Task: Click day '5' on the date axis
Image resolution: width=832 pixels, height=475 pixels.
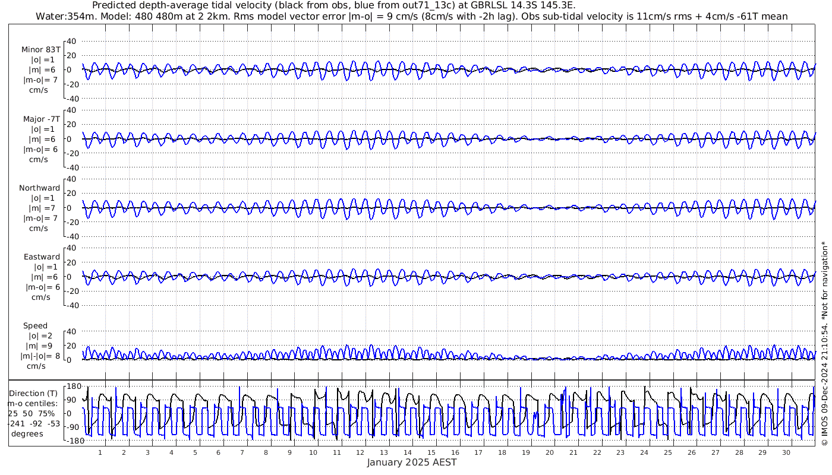Action: [x=194, y=452]
